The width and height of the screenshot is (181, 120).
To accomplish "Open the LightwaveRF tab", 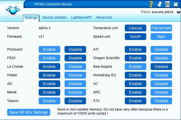I will 81,17.
